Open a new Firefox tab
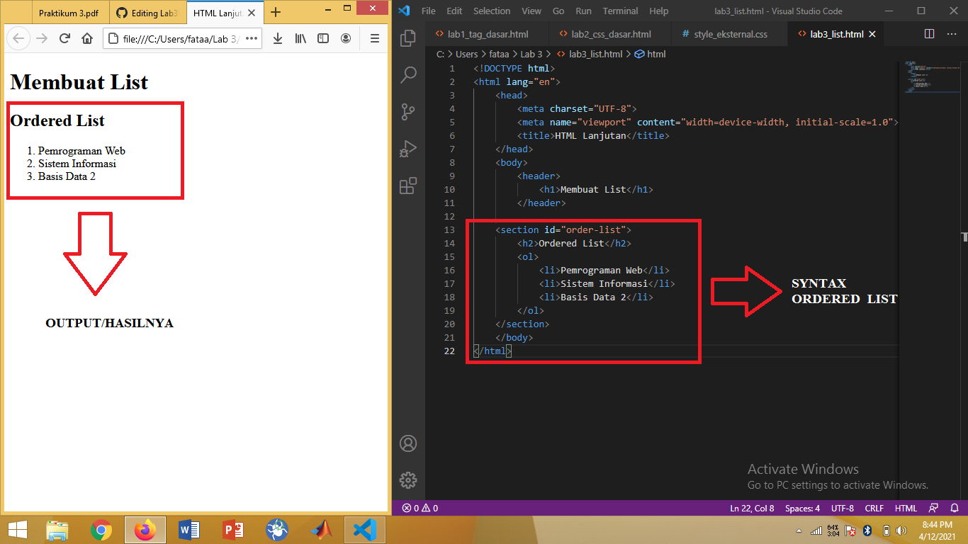968x544 pixels. 276,12
